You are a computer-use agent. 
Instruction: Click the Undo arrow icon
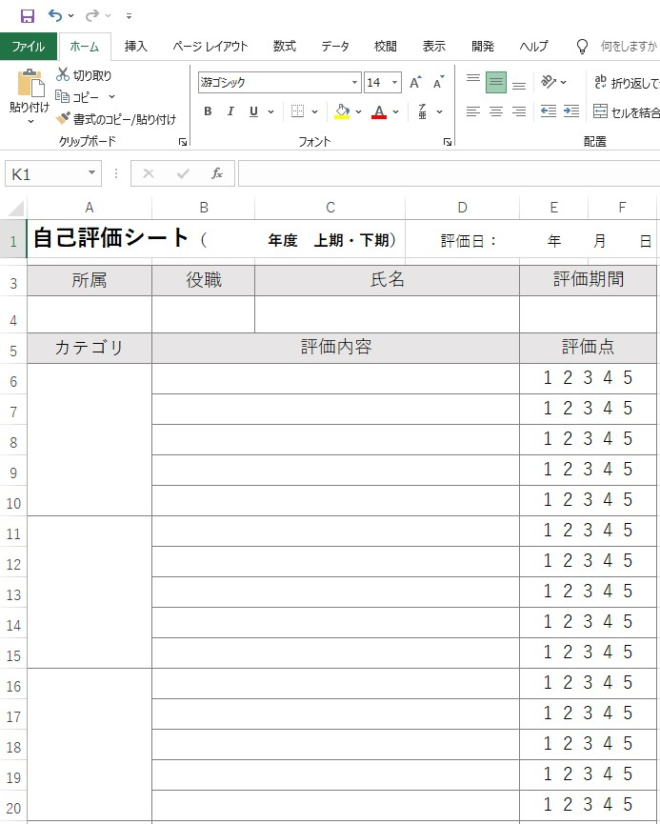[54, 15]
